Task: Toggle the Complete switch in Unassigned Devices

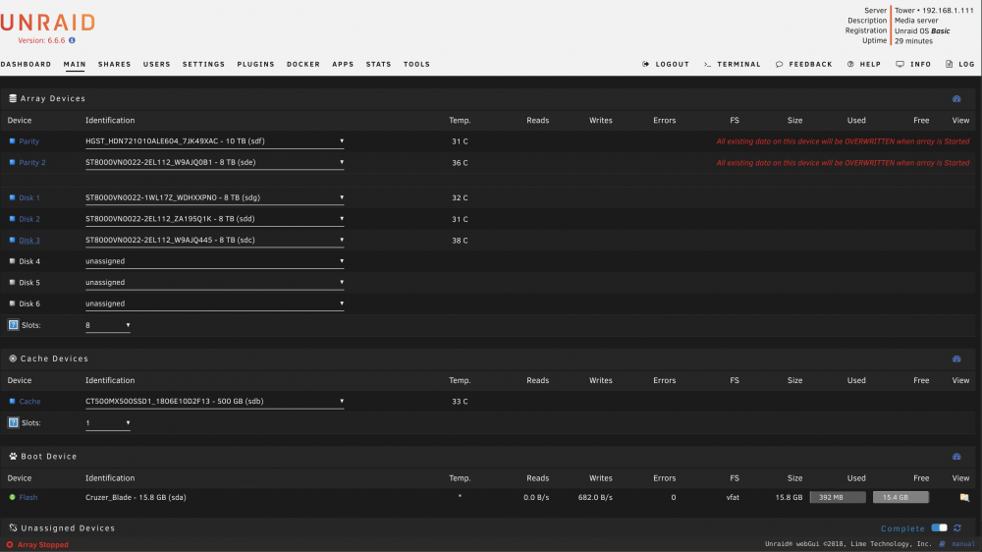Action: [x=940, y=527]
